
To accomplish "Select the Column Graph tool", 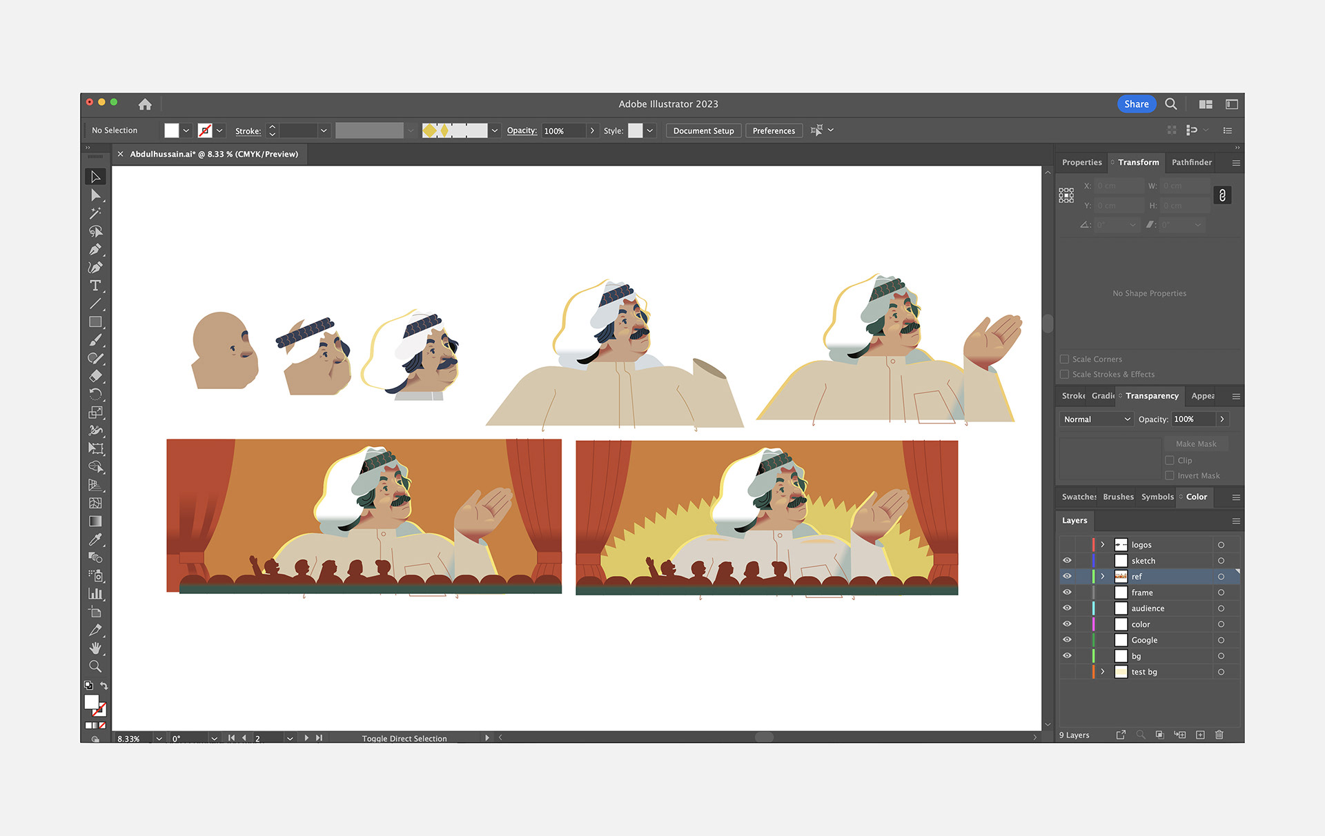I will (96, 593).
